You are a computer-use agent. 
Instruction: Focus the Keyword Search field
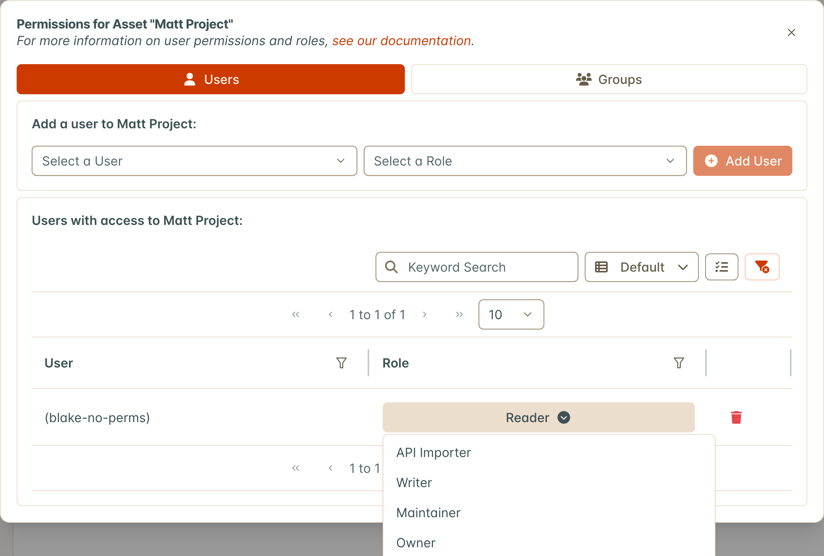click(477, 267)
